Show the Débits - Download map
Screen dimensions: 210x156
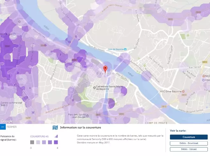pyautogui.click(x=189, y=143)
